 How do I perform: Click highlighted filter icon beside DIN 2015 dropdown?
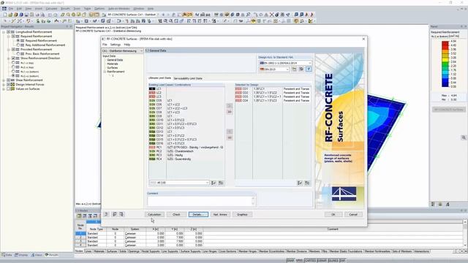tap(309, 69)
